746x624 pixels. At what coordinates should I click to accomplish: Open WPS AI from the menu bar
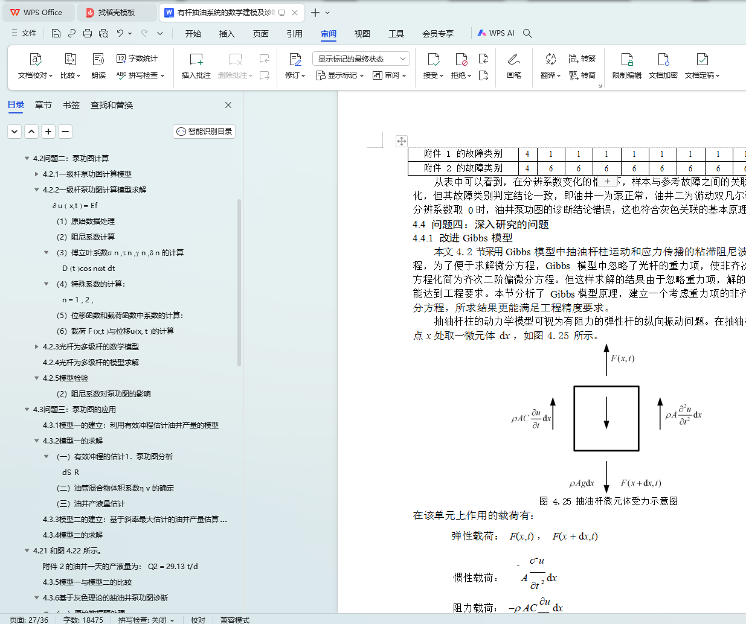[x=496, y=33]
